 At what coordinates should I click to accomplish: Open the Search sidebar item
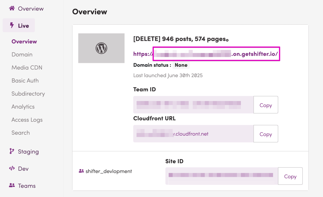[21, 133]
